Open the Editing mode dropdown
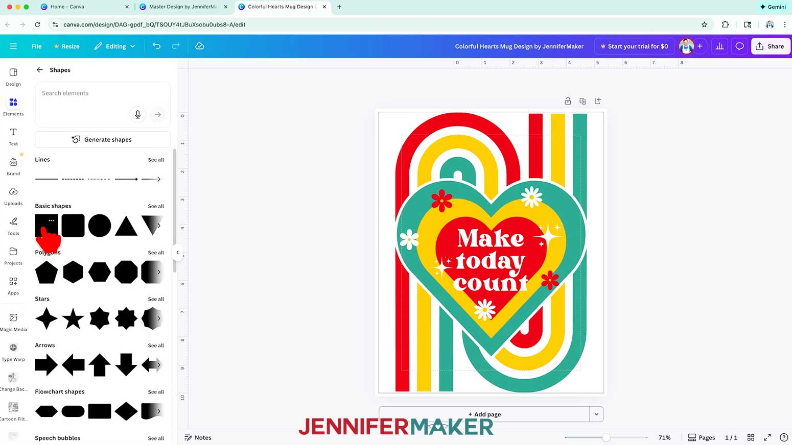 (114, 46)
